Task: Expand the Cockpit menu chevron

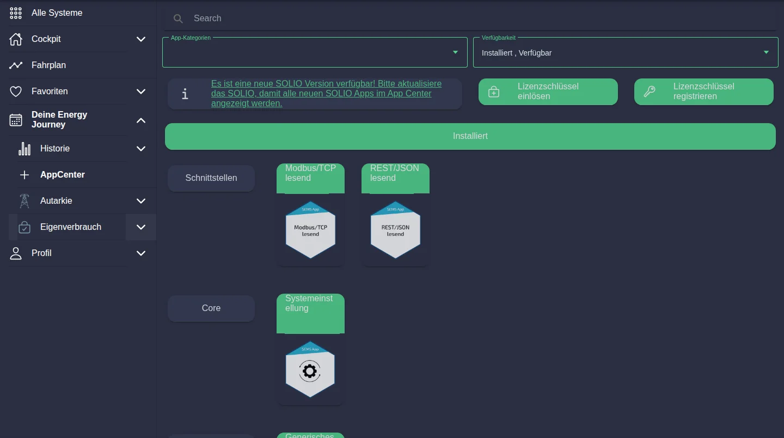Action: click(141, 39)
